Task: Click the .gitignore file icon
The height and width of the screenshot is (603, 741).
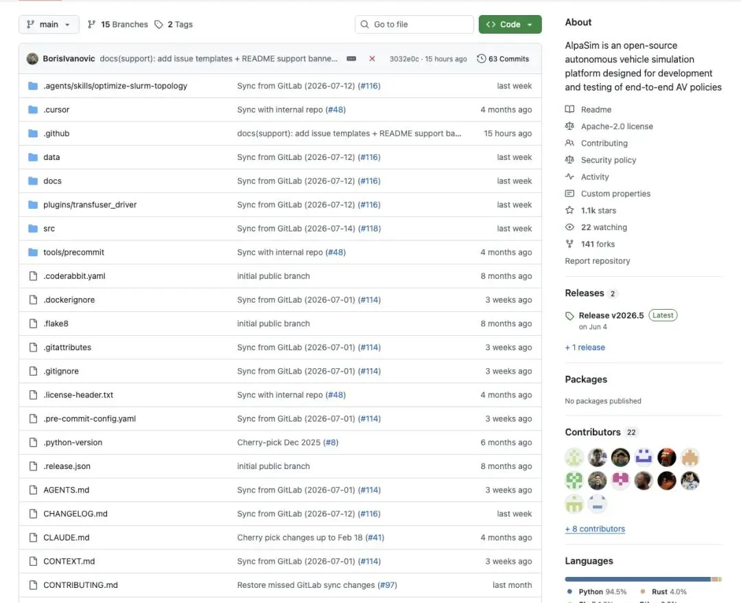Action: click(33, 371)
